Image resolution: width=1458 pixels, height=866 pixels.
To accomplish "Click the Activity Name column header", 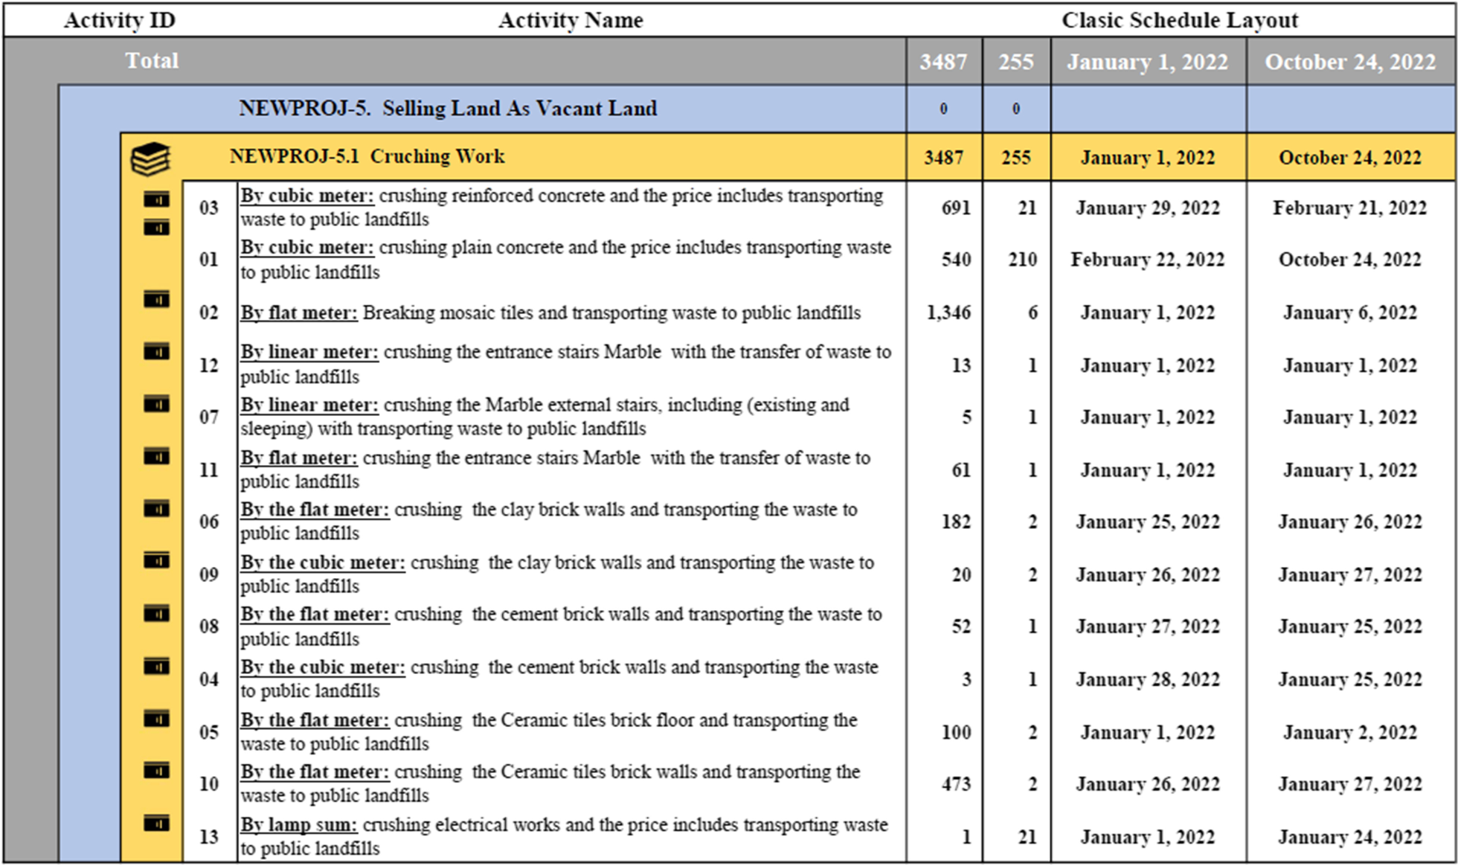I will 571,20.
